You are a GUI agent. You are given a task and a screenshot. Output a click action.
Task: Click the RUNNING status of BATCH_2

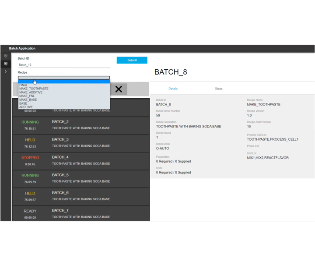coord(30,122)
